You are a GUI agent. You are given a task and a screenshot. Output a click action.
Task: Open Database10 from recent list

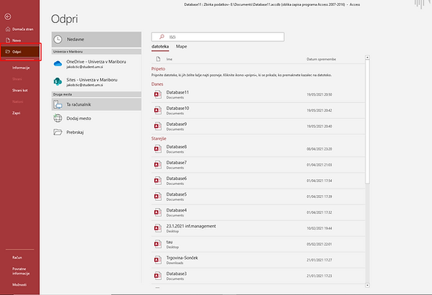click(258, 111)
